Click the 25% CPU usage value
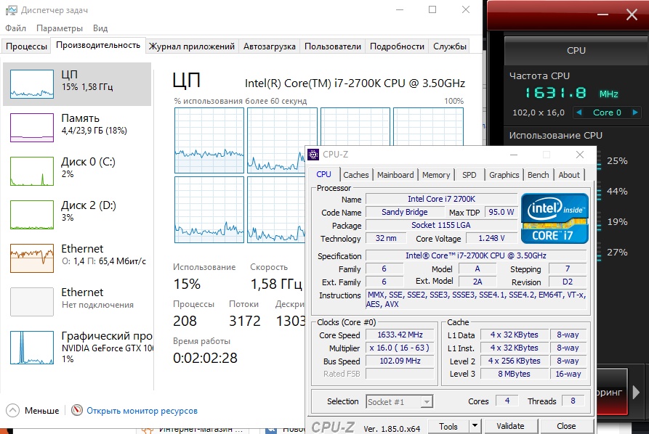The width and height of the screenshot is (649, 434). pyautogui.click(x=617, y=161)
